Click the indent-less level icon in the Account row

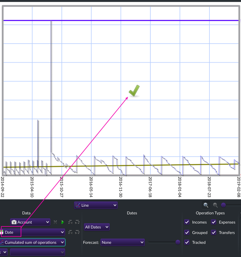(x=70, y=222)
